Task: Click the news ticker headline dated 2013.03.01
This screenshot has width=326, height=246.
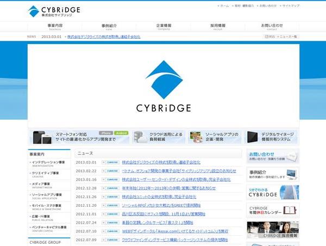Action: 104,36
